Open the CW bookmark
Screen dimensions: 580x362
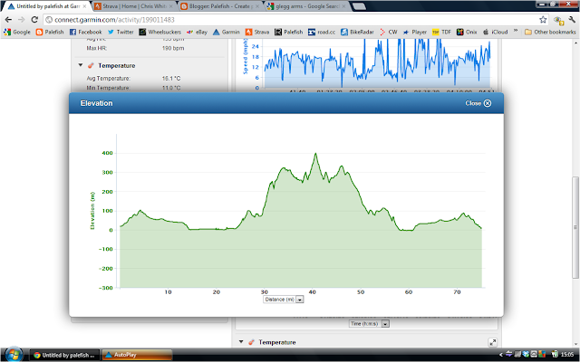[388, 33]
